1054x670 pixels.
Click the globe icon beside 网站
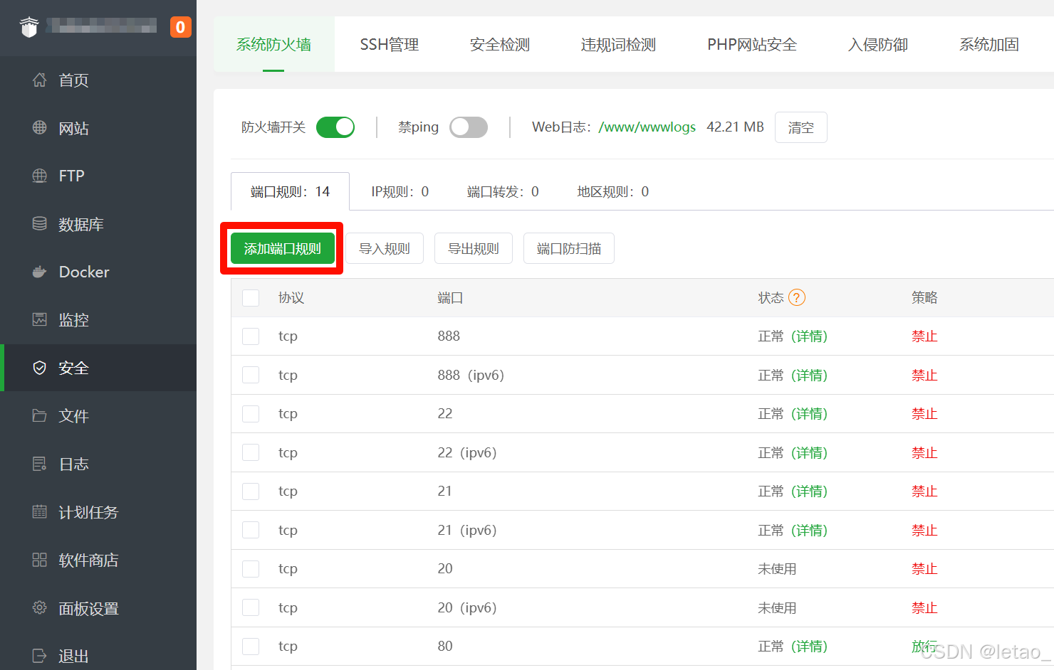coord(40,128)
